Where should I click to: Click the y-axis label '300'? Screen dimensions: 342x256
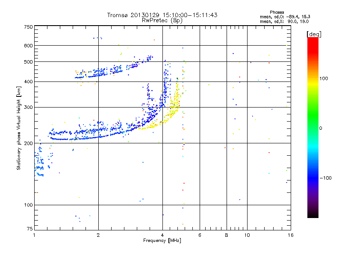(x=28, y=108)
